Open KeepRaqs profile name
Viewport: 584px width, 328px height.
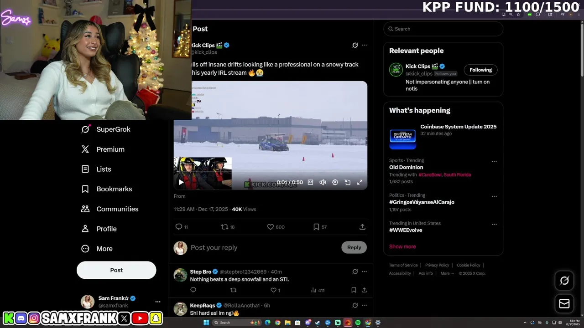click(x=203, y=305)
